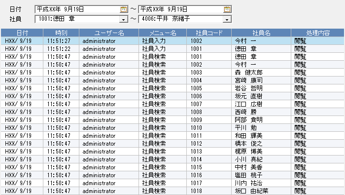The image size is (345, 195).
Task: Select the 社員検索 cell in row 1009
Action: [x=163, y=120]
